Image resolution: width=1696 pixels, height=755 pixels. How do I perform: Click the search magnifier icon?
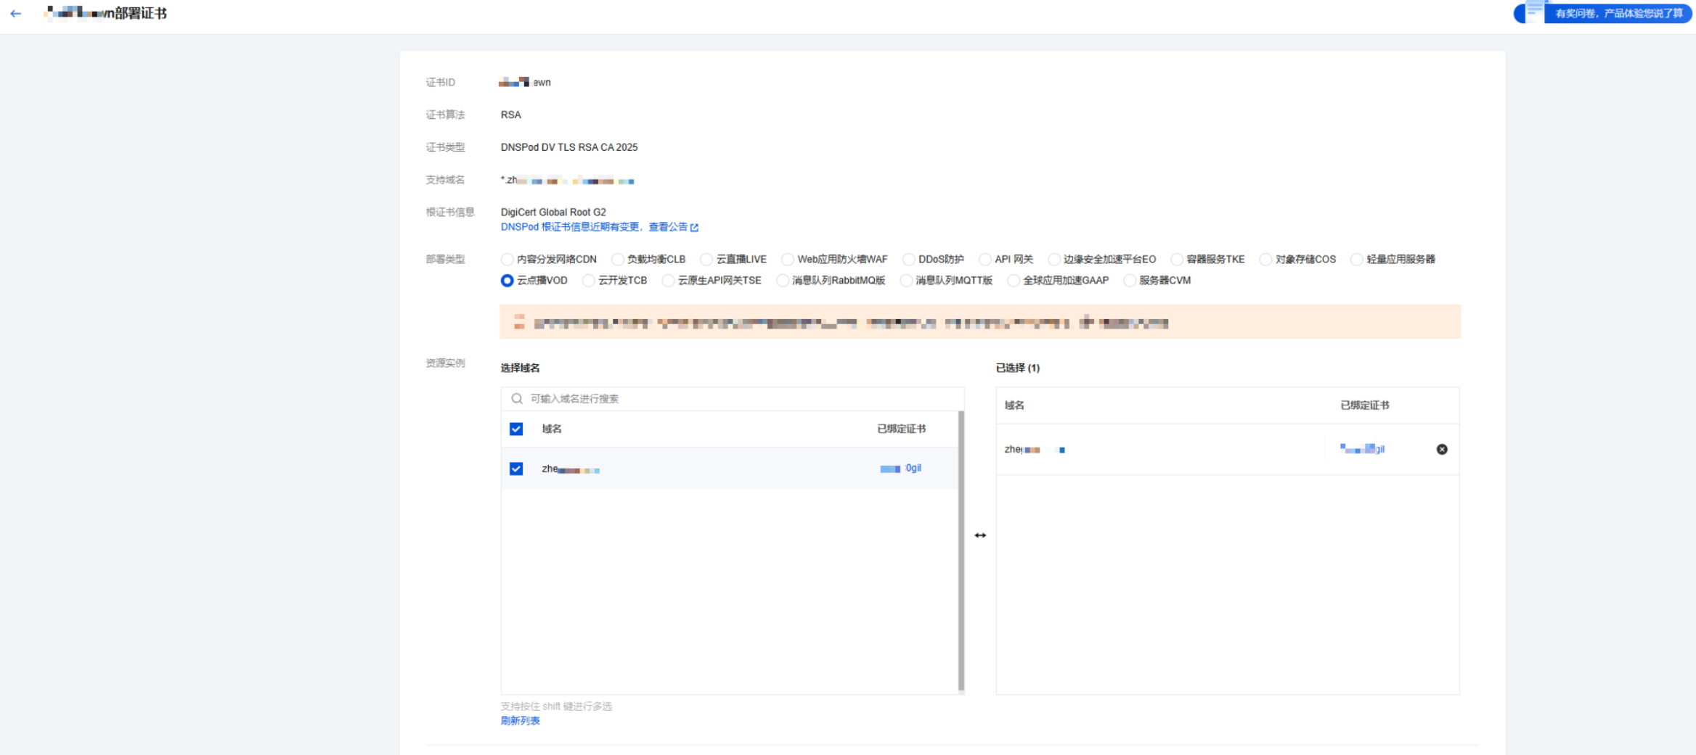point(516,399)
